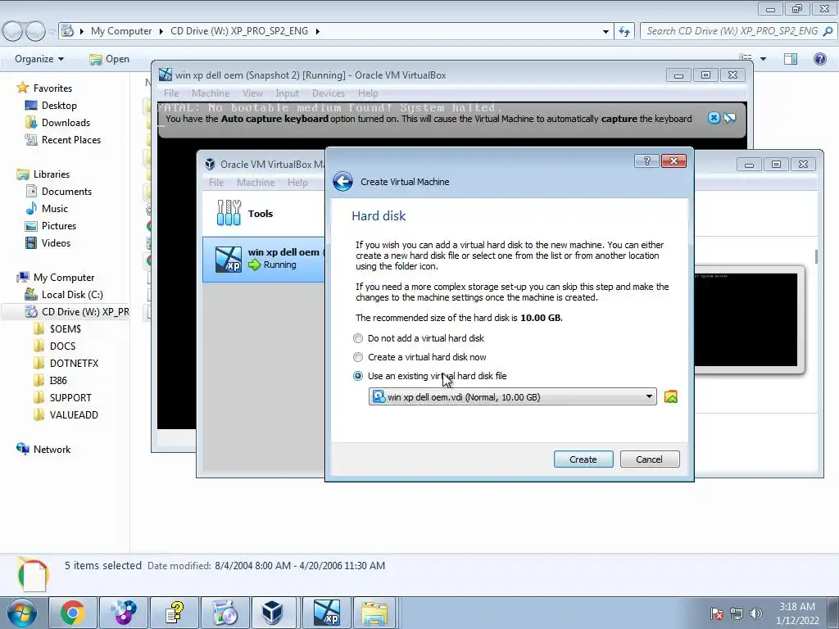Image resolution: width=839 pixels, height=629 pixels.
Task: Open the file explorer taskbar icon
Action: tap(374, 613)
